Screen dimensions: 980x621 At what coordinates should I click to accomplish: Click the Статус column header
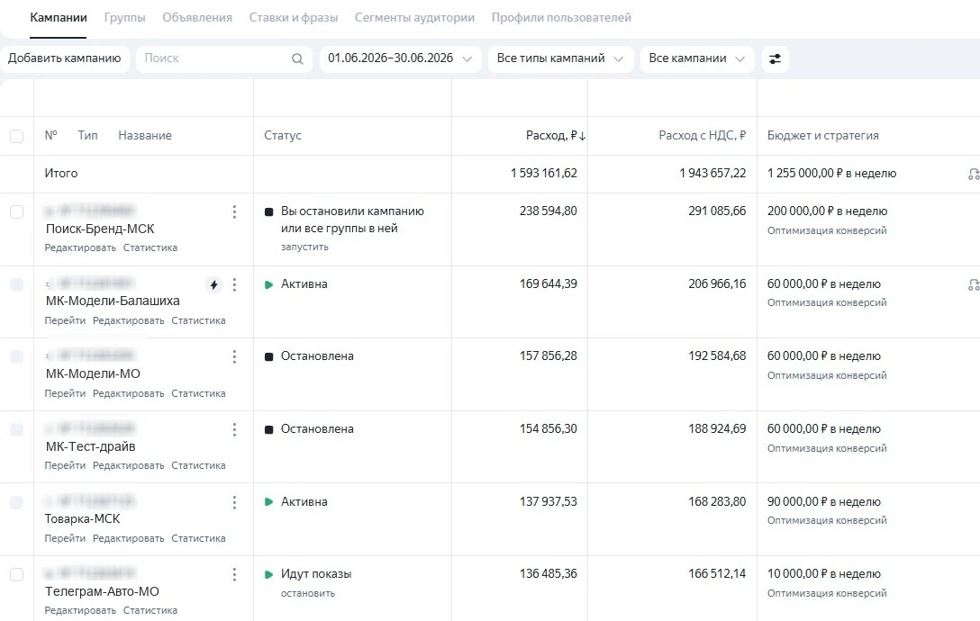point(283,136)
